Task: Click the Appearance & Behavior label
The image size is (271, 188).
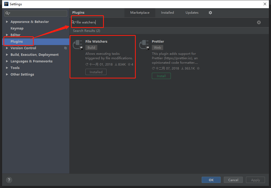Action: pyautogui.click(x=30, y=22)
